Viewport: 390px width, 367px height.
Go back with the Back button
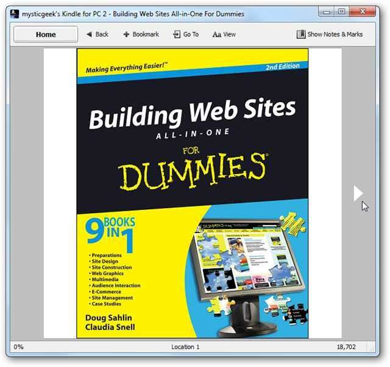(97, 34)
